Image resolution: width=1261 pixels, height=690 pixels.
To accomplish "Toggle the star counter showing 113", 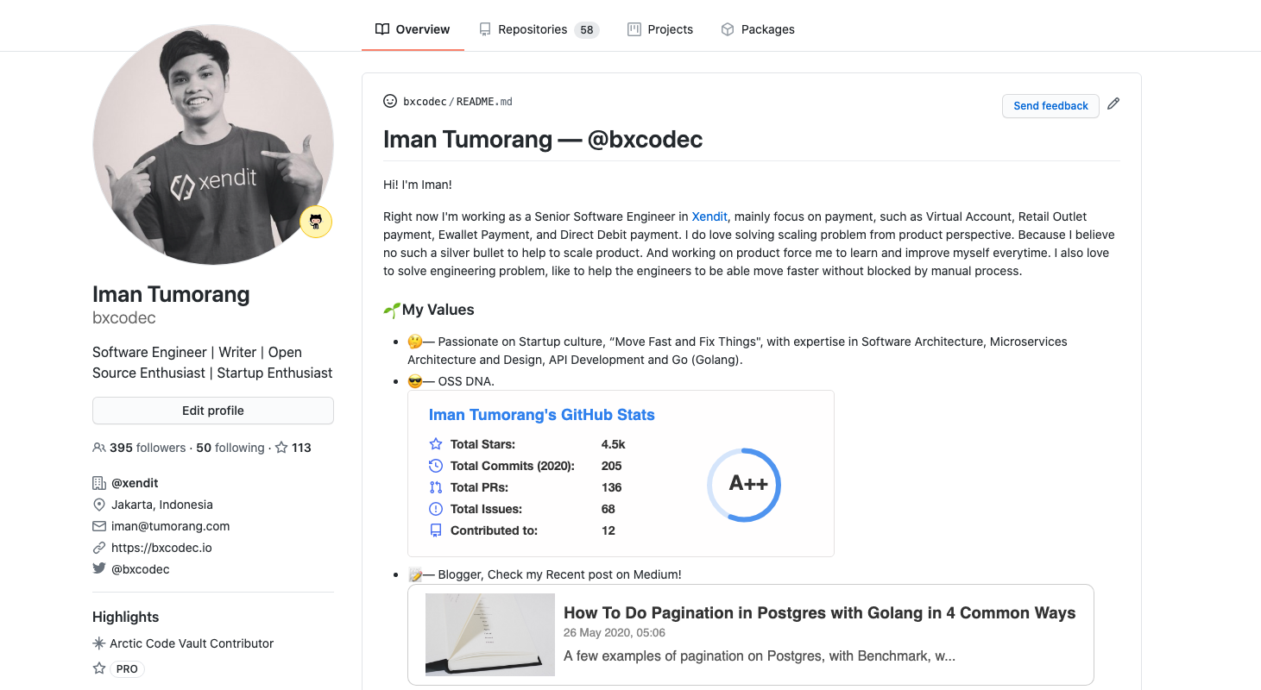I will pos(293,447).
